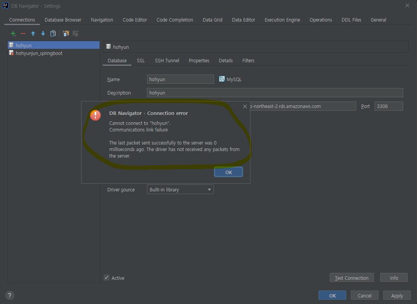Screen dimensions: 417x304
Task: Switch to the General tab
Action: click(x=379, y=20)
